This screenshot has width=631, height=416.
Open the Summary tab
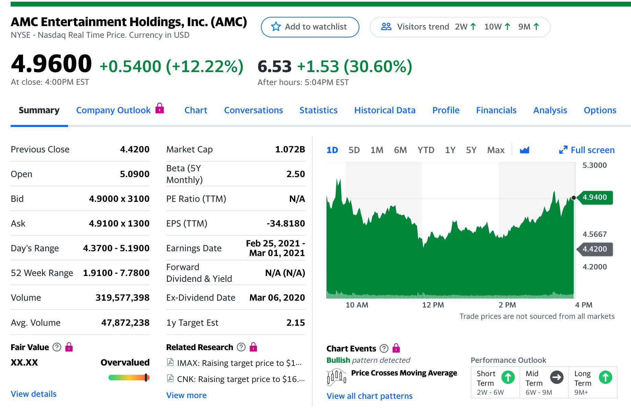(x=39, y=110)
